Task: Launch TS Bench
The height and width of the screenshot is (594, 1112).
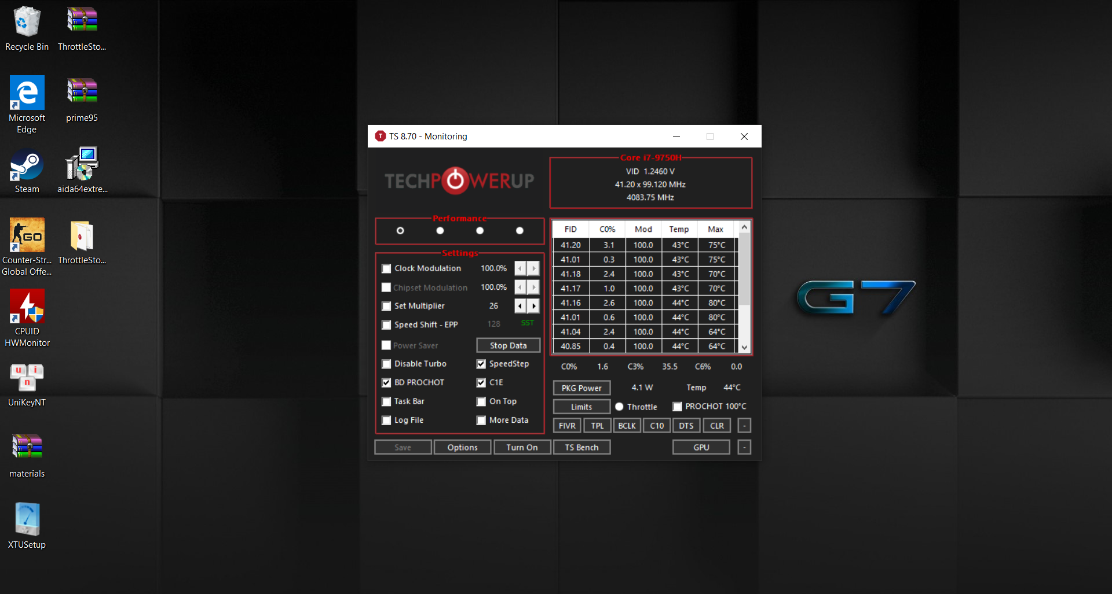Action: 581,448
